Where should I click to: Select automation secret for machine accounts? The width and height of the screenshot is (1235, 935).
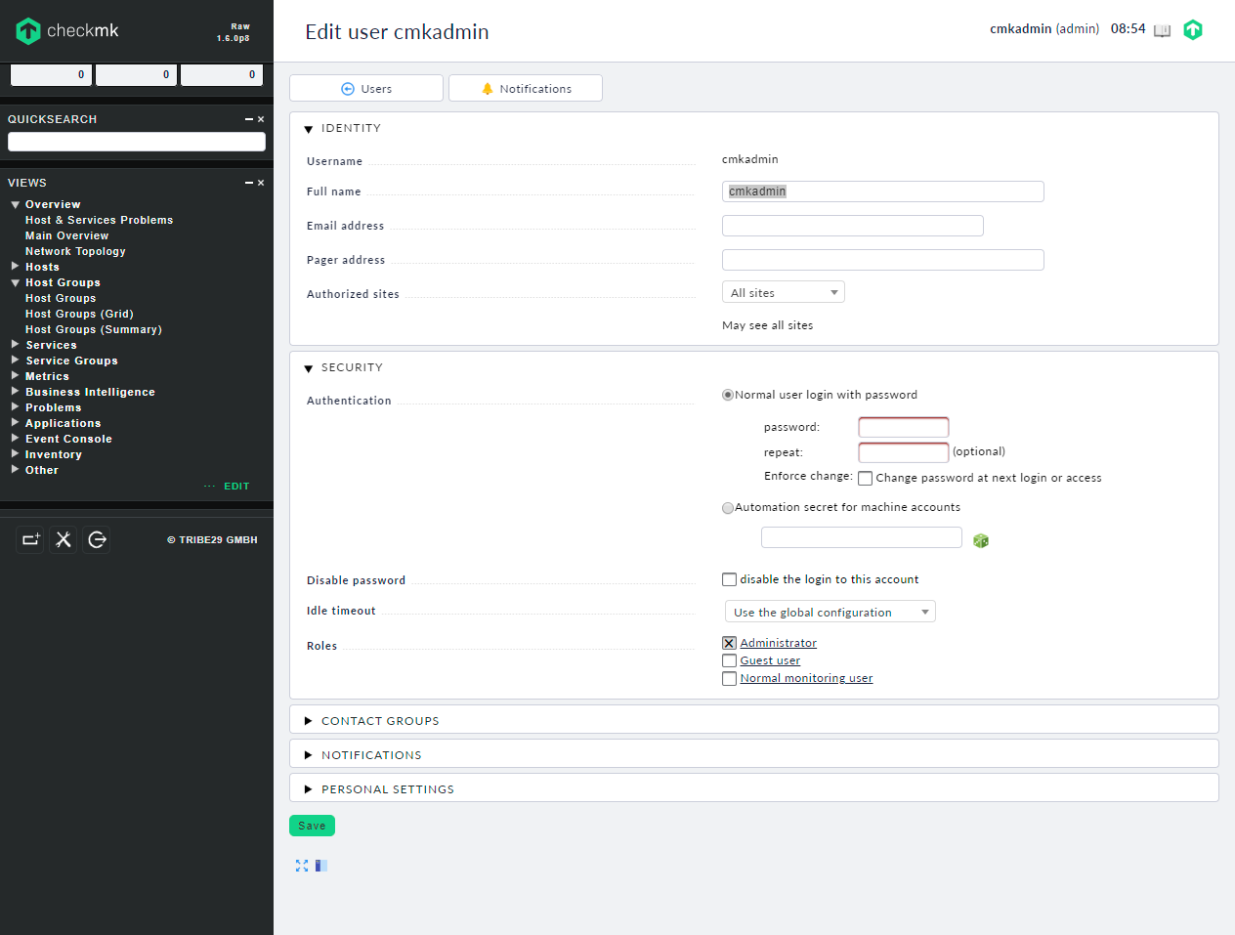728,508
